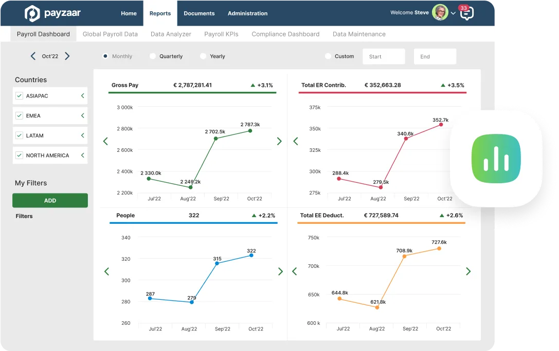Image resolution: width=559 pixels, height=351 pixels.
Task: Open the Documents menu
Action: click(x=199, y=13)
